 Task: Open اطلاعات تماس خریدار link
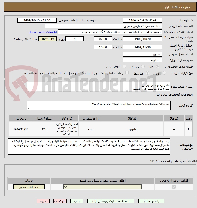pos(43,32)
